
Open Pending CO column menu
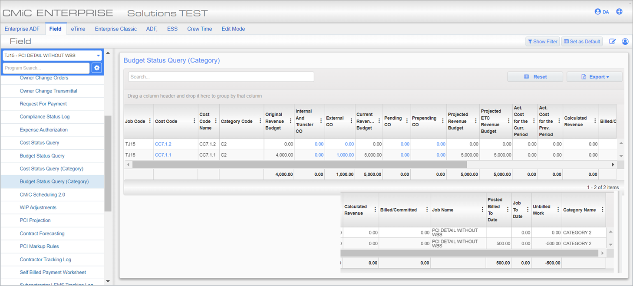point(407,121)
